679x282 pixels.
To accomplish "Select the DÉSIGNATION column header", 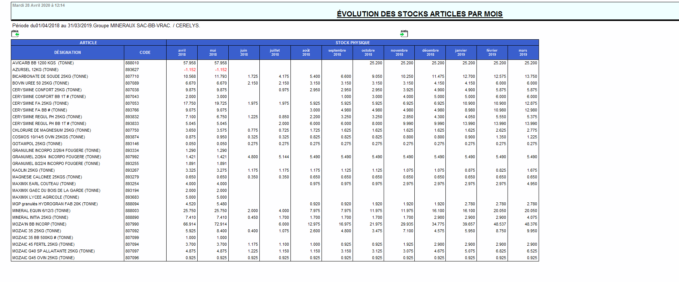I will (67, 52).
